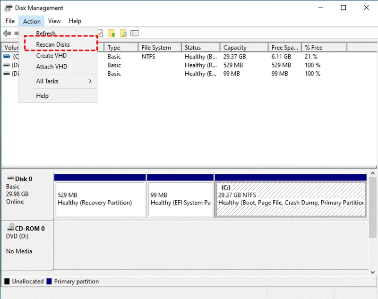Expand the All Tasks submenu

pyautogui.click(x=47, y=81)
